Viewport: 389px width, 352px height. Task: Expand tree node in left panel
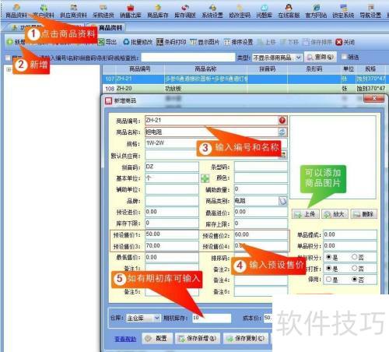(9, 69)
